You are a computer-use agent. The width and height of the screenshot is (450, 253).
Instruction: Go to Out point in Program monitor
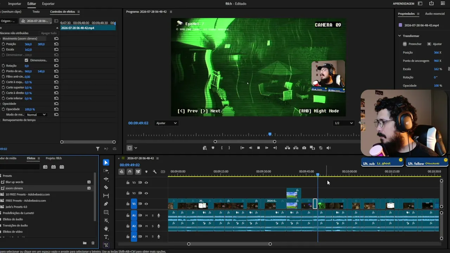[275, 148]
